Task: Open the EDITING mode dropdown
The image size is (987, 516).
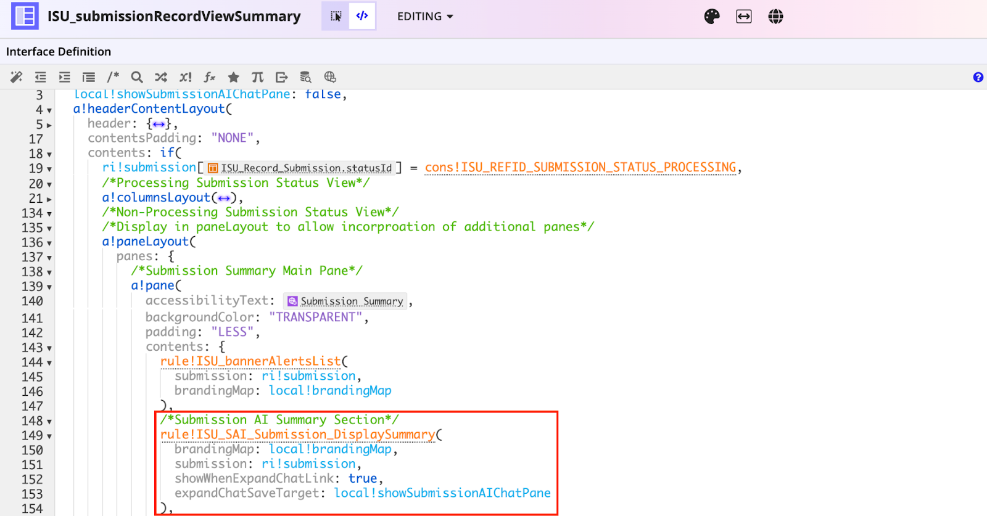Action: (425, 17)
